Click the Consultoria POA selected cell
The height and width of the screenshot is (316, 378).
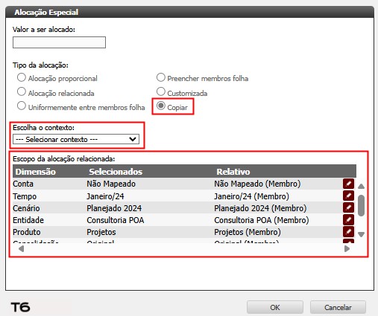[x=116, y=220]
